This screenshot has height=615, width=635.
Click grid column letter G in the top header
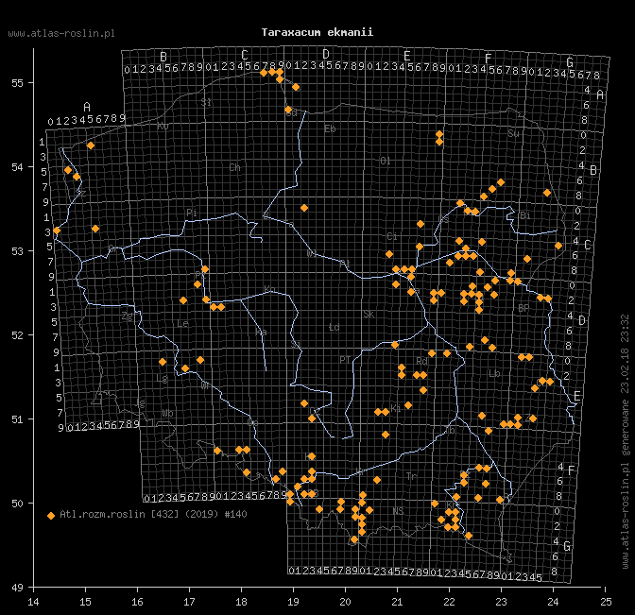[x=570, y=62]
